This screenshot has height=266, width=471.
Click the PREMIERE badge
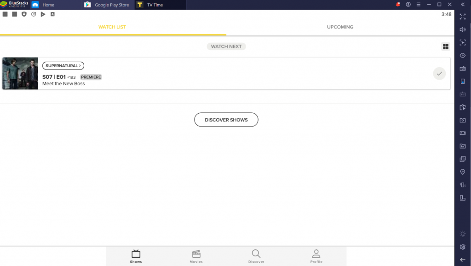click(91, 77)
